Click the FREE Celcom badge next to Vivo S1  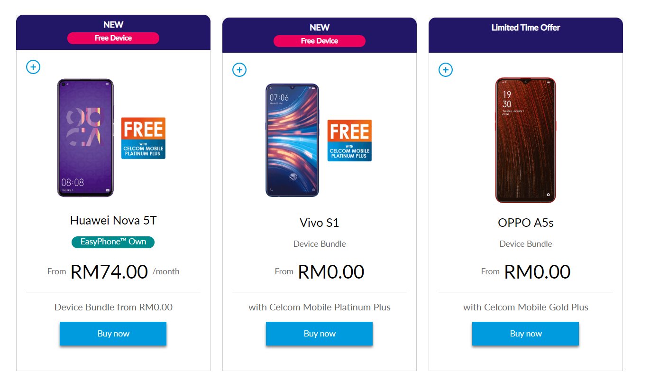(349, 140)
